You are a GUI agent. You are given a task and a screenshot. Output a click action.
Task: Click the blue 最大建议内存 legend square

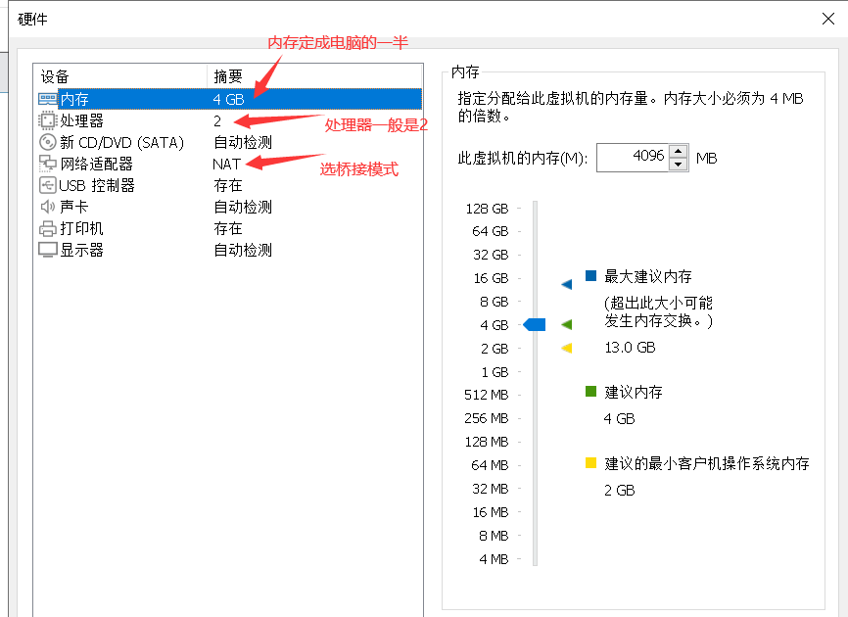(x=590, y=276)
